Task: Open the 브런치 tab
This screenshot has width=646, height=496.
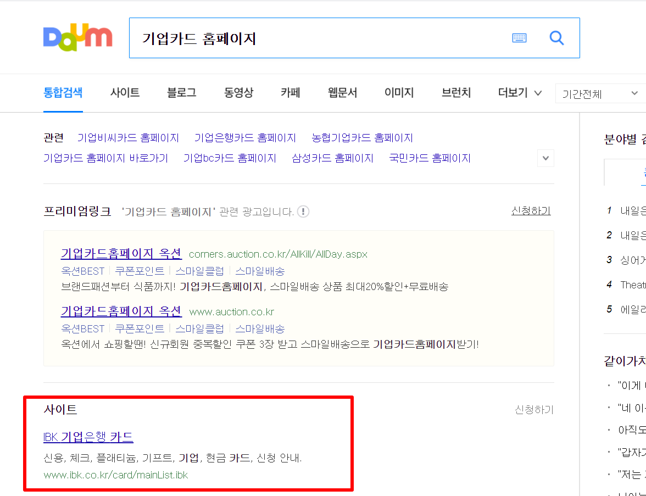Action: coord(456,93)
